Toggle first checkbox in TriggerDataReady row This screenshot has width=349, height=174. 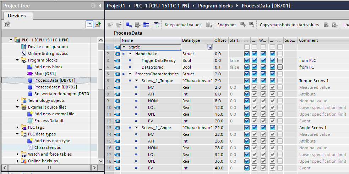coord(247,60)
